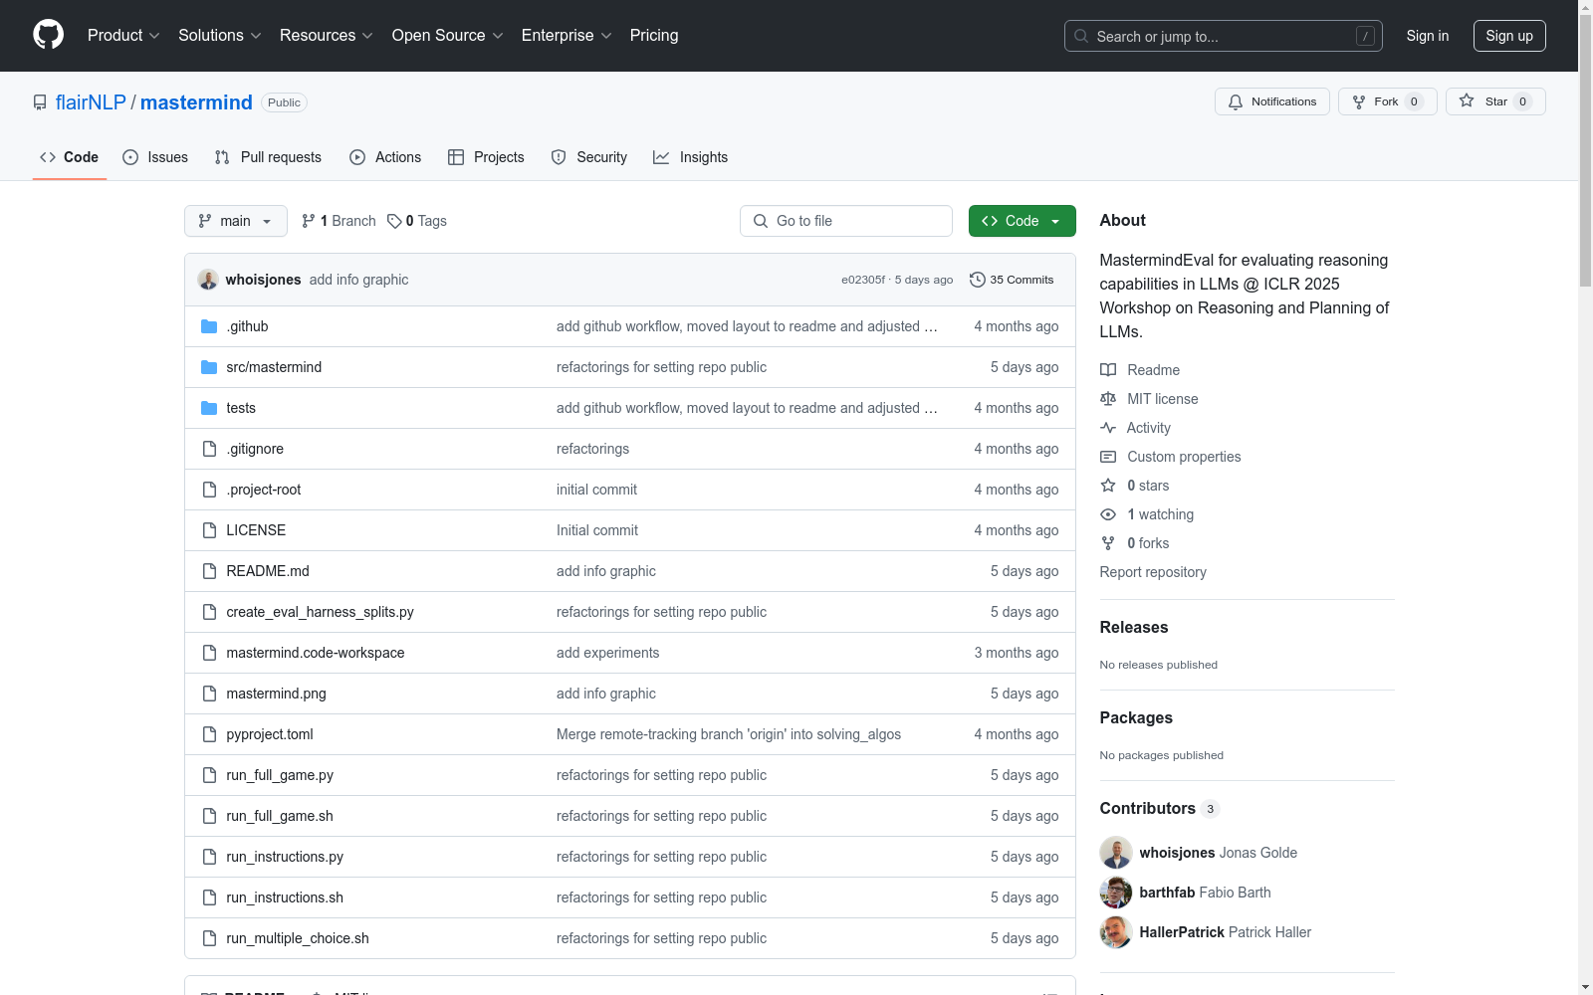The image size is (1593, 995).
Task: Expand the Solutions menu
Action: pyautogui.click(x=220, y=36)
